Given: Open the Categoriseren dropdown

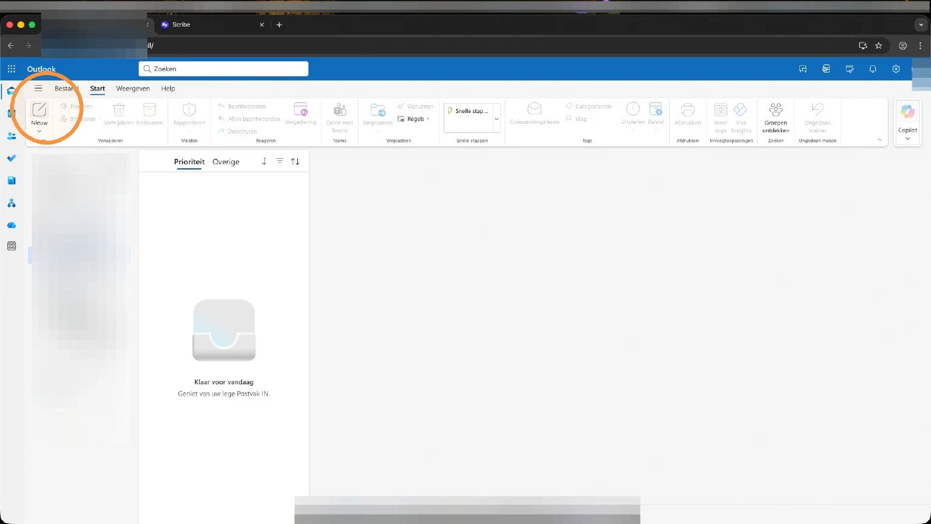Looking at the screenshot, I should click(x=591, y=106).
